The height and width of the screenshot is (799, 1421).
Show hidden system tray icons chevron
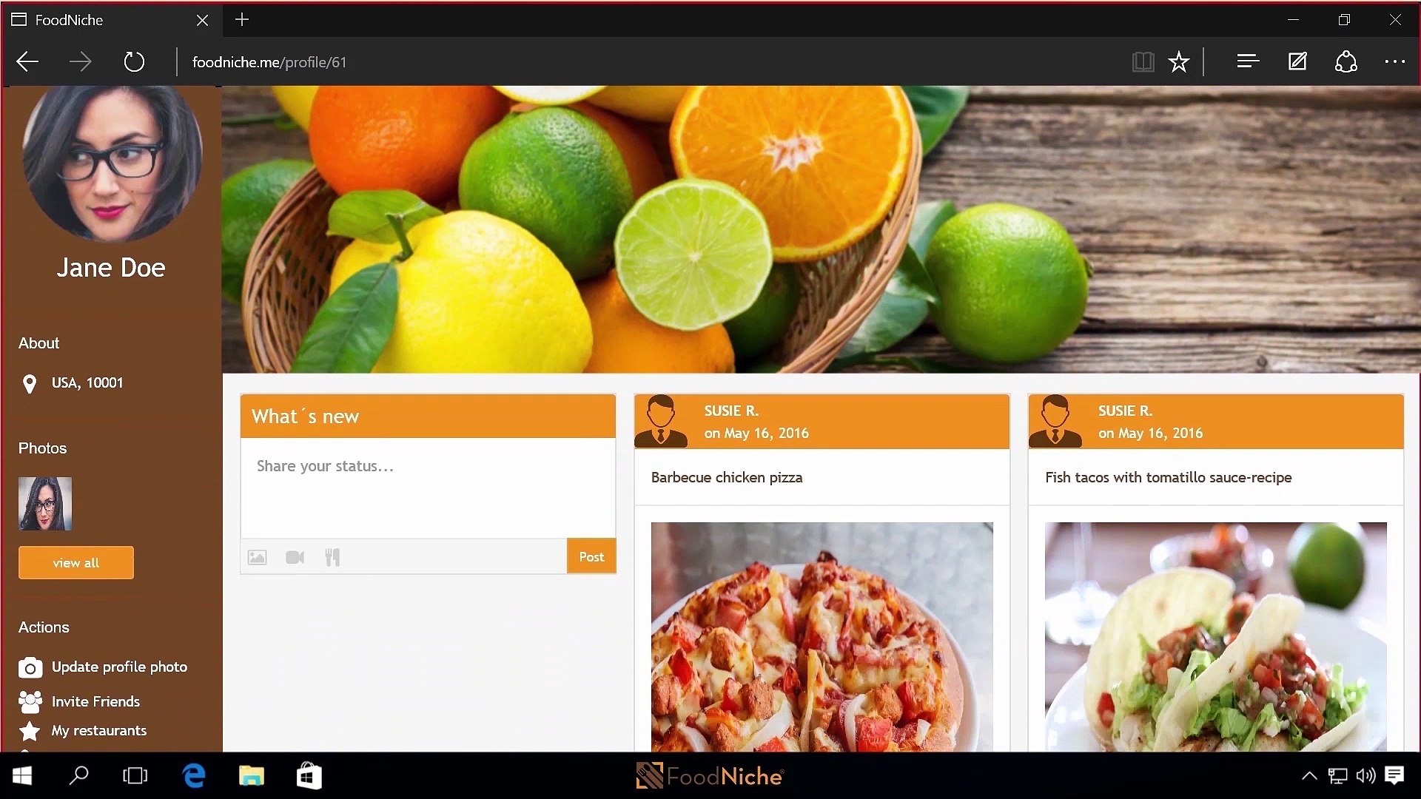pyautogui.click(x=1309, y=775)
